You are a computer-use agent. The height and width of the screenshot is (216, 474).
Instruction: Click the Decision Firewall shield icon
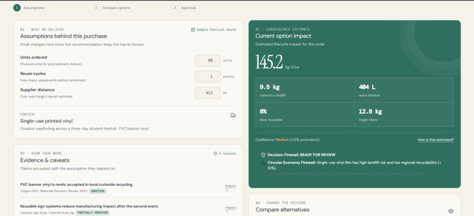263,155
